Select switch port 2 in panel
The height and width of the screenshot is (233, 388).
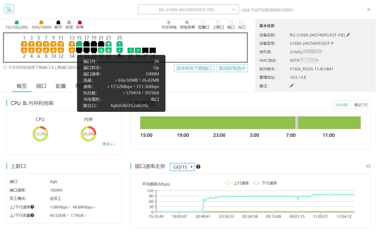[24, 50]
